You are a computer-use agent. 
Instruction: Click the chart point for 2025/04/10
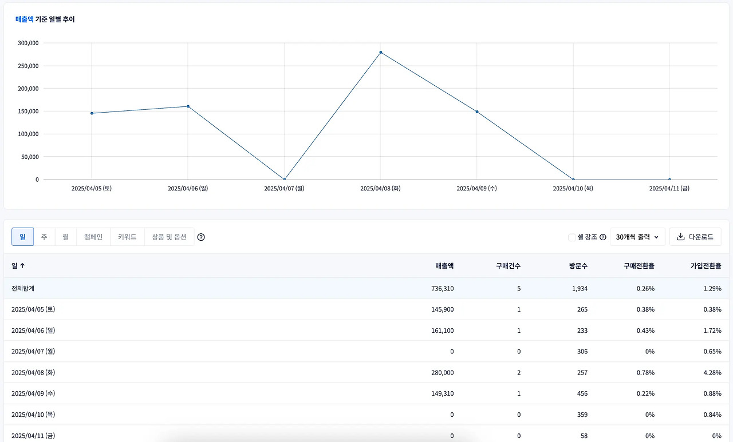coord(573,180)
